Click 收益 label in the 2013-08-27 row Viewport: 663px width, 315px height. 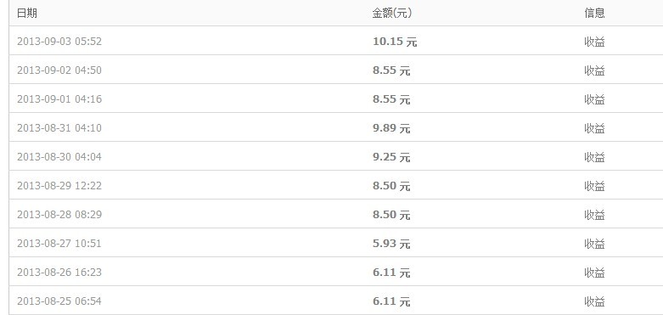594,244
